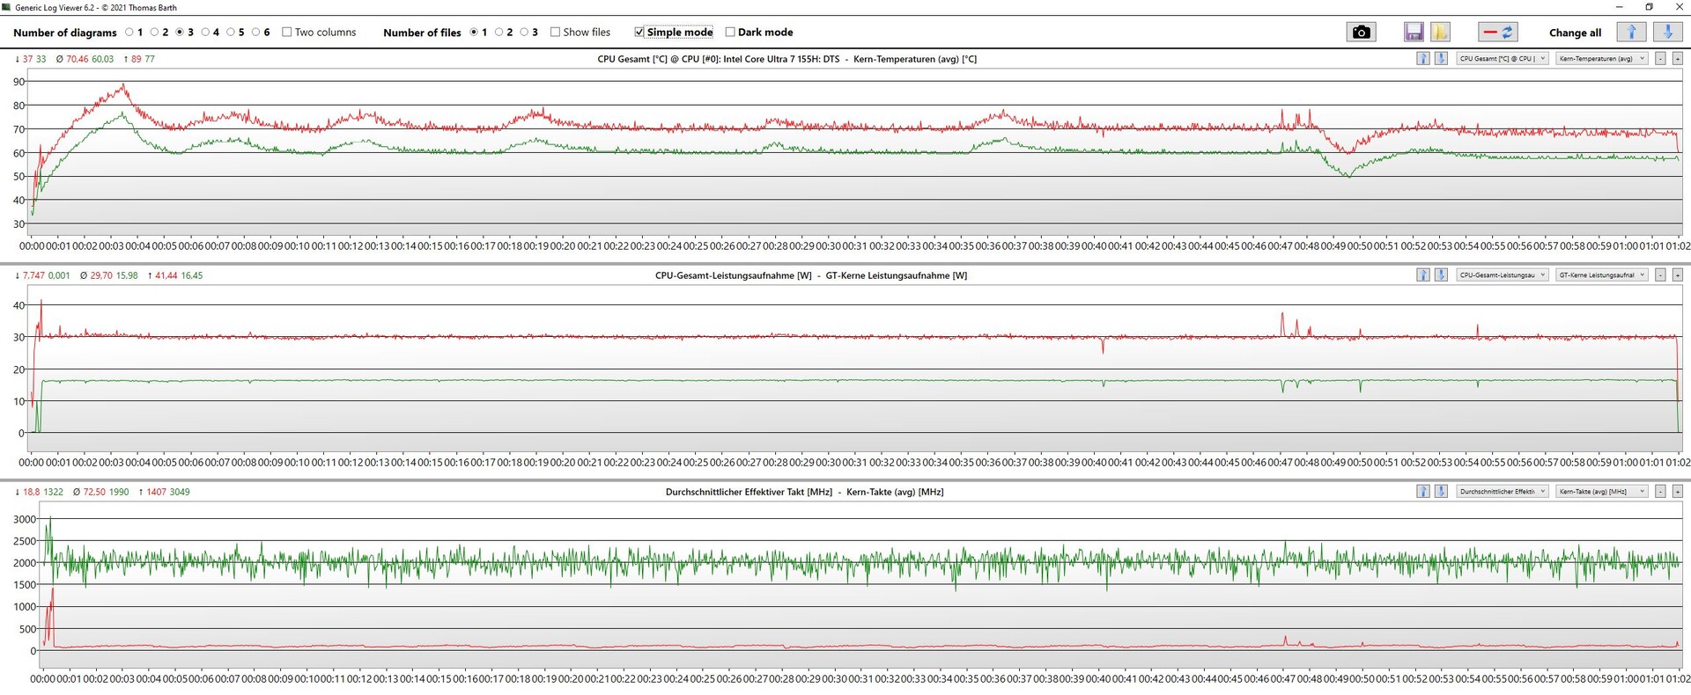Set number of diagrams to 2

(x=155, y=33)
